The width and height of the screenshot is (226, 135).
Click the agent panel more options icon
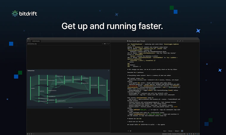(x=183, y=41)
